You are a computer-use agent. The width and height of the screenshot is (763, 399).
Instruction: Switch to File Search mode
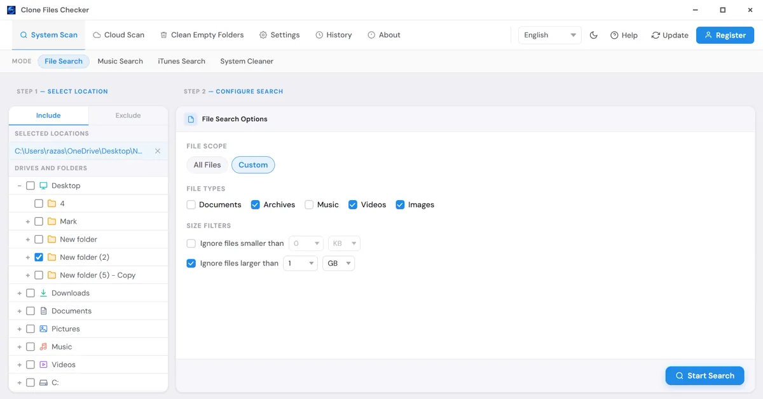tap(64, 61)
